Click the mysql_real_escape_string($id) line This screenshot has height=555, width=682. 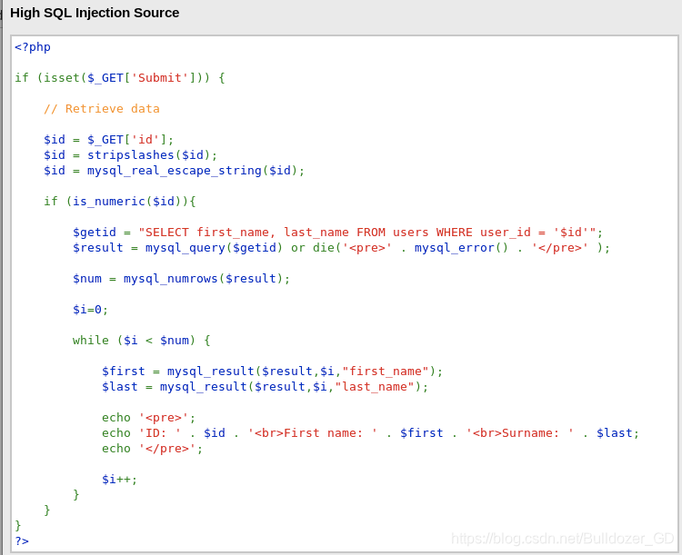coord(174,171)
